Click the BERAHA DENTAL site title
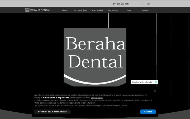The image size is (190, 119). click(40, 10)
